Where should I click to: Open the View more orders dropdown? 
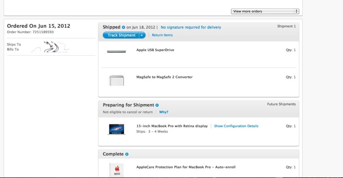(x=265, y=11)
